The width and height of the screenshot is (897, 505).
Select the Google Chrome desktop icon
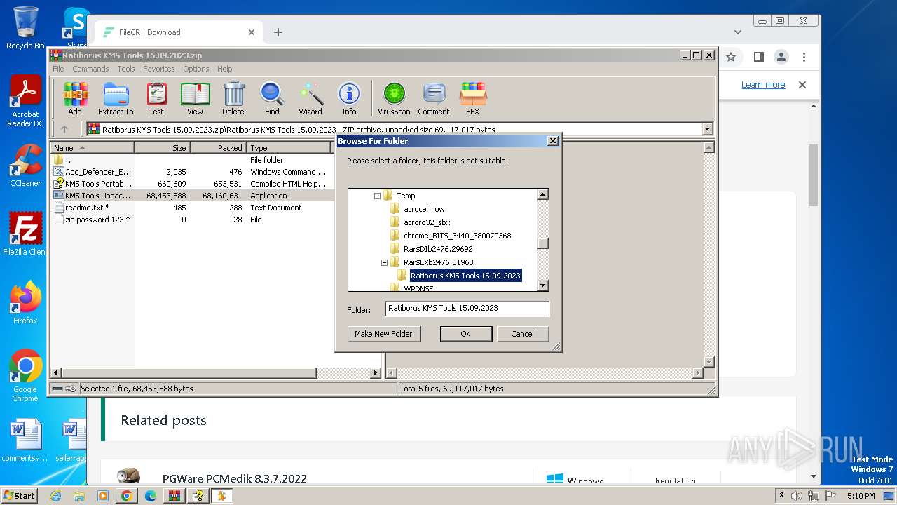(x=25, y=376)
